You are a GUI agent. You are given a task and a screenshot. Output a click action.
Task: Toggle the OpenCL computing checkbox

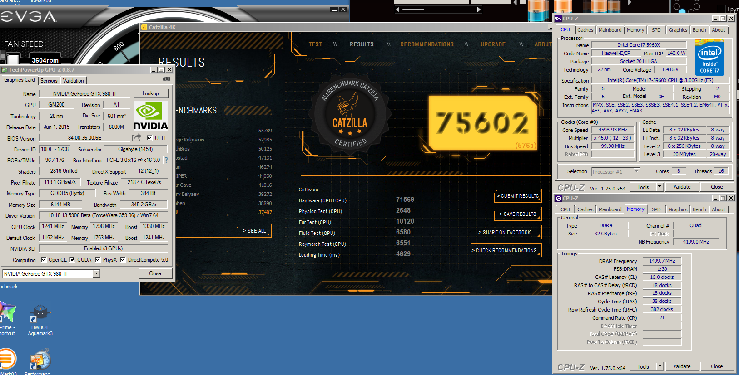click(44, 260)
